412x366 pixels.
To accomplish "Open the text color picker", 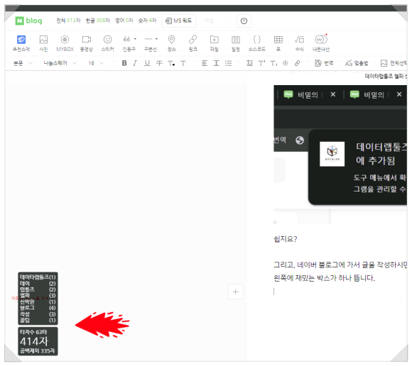I will [171, 63].
